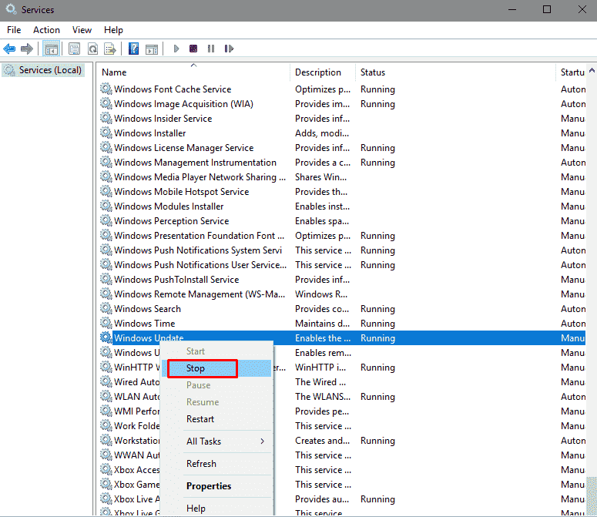This screenshot has height=517, width=597.
Task: Click the Properties toolbar icon
Action: [74, 49]
